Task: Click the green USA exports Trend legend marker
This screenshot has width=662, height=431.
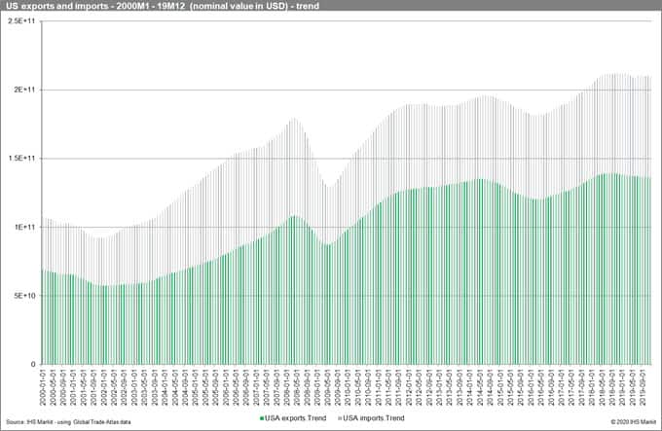Action: point(261,417)
